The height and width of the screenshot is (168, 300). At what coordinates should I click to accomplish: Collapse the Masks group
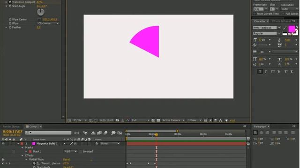pos(22,147)
